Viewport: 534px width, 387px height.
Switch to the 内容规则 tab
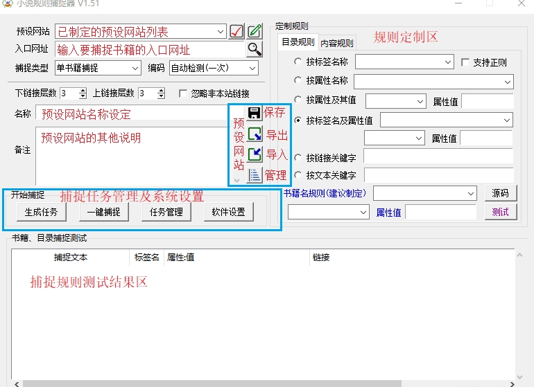pos(337,43)
